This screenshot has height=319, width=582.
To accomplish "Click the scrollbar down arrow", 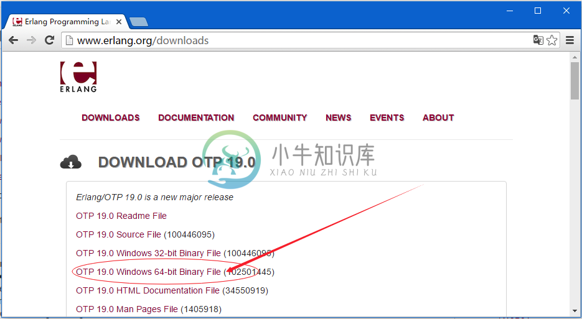I will (575, 311).
